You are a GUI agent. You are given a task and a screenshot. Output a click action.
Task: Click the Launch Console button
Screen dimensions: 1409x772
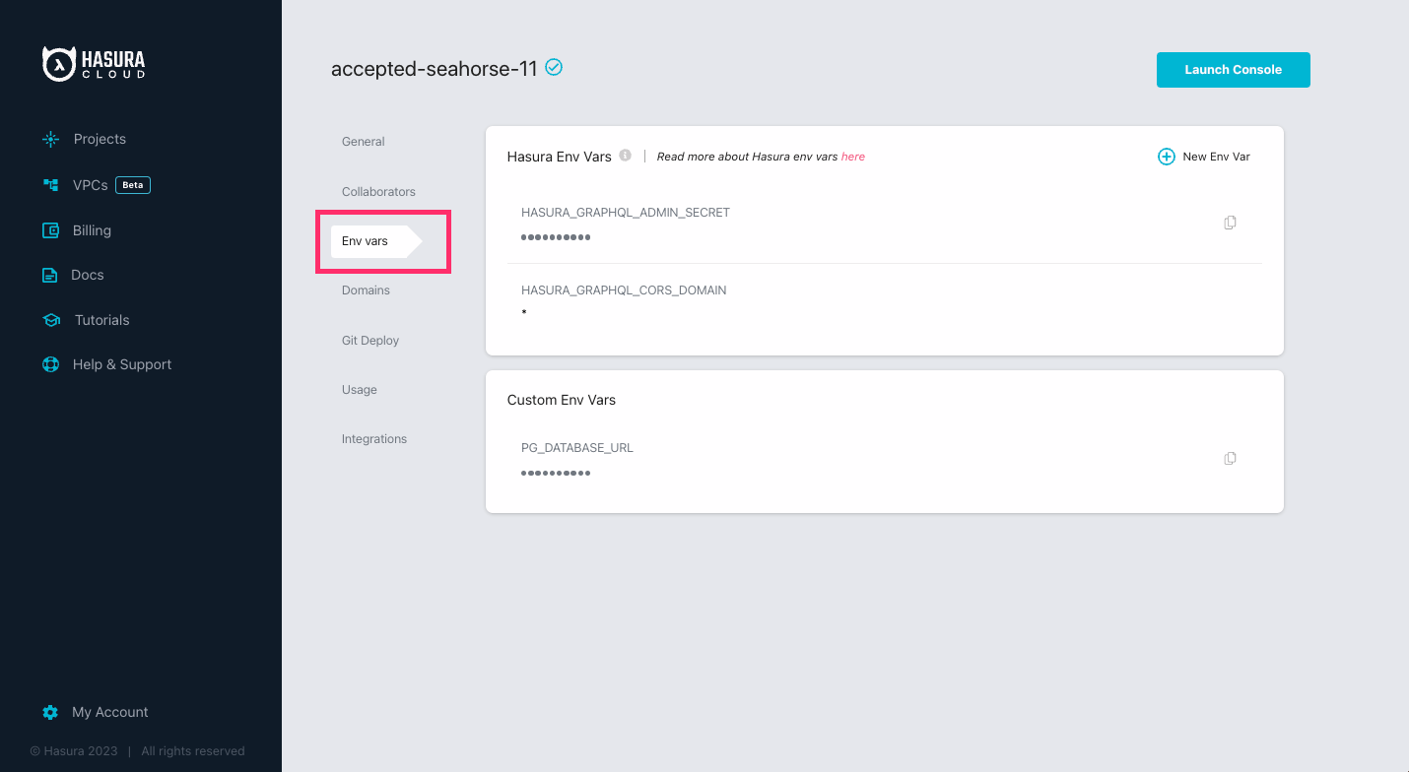point(1233,69)
